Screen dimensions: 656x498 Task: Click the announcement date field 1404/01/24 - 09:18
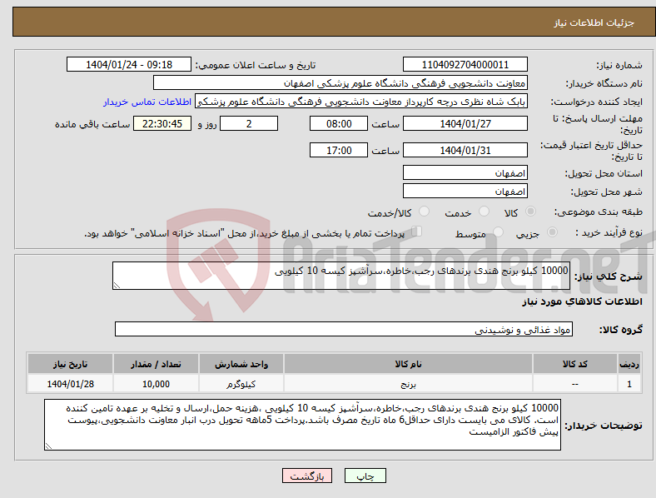[129, 65]
